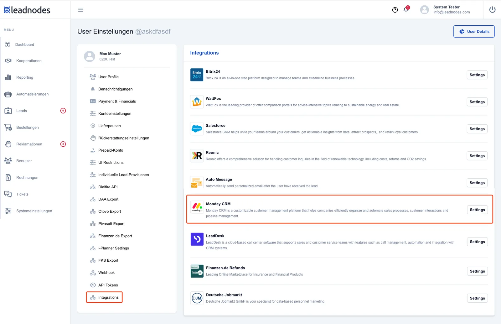Click the System Tester avatar icon
The width and height of the screenshot is (501, 324).
pos(424,10)
